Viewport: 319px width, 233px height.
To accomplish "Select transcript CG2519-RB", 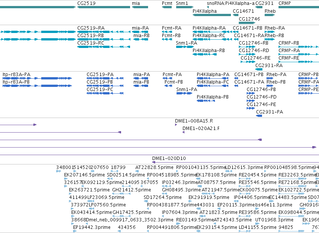I will click(x=103, y=39).
